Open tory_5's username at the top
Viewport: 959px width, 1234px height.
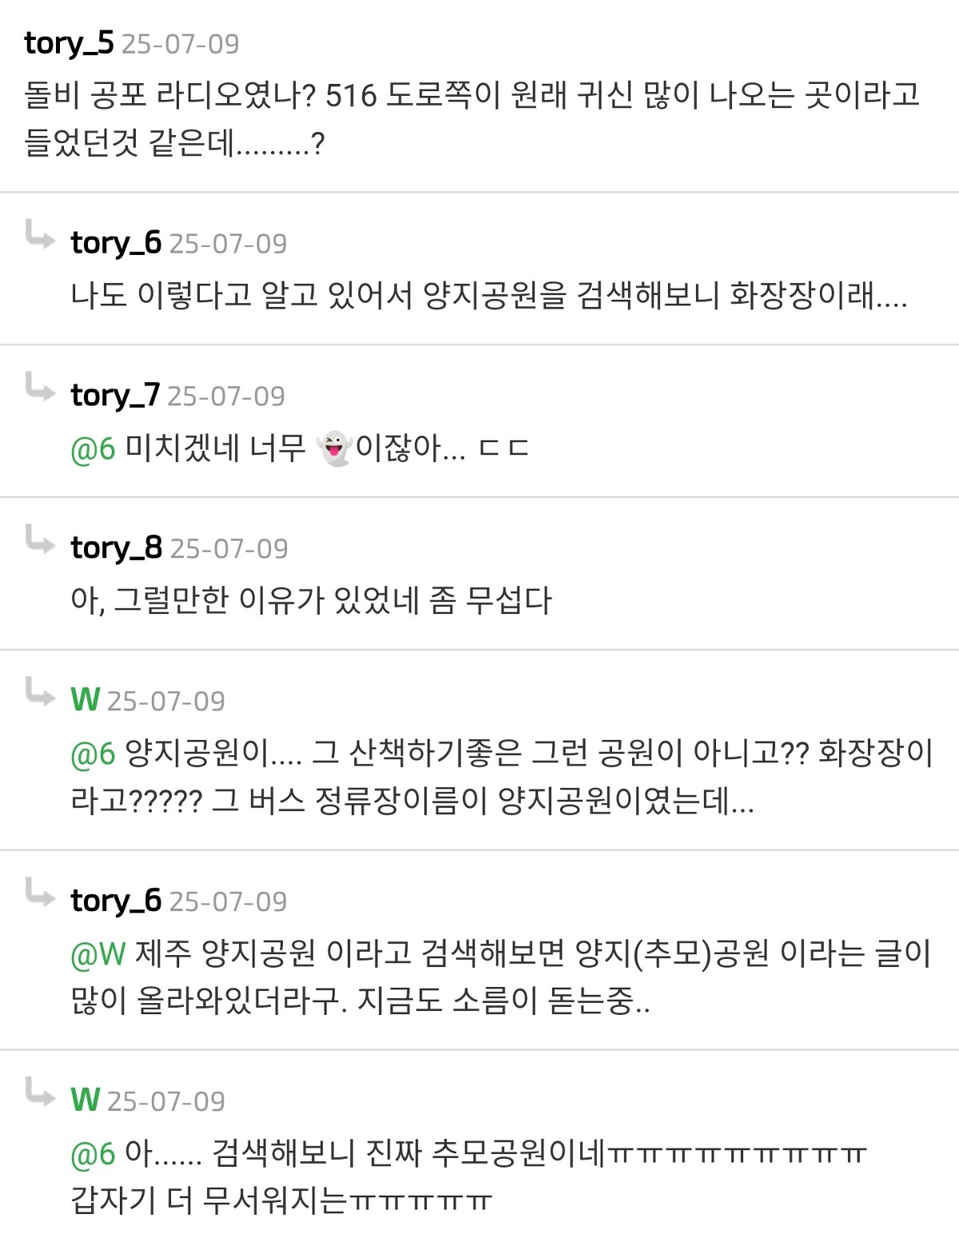click(69, 43)
